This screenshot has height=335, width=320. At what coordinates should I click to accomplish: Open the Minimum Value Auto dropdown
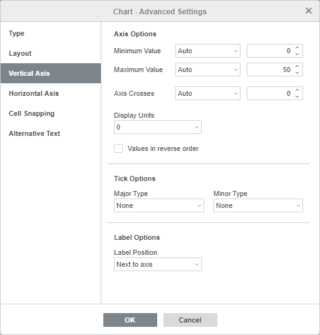click(208, 51)
